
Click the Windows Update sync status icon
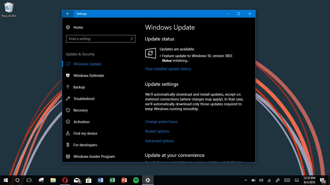tap(150, 53)
